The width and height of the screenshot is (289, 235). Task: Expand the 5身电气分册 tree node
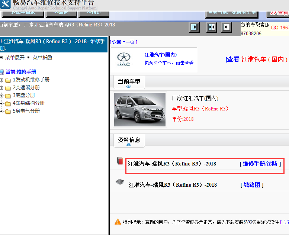[x=1, y=111]
